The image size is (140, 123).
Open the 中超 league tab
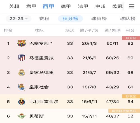click(x=101, y=6)
